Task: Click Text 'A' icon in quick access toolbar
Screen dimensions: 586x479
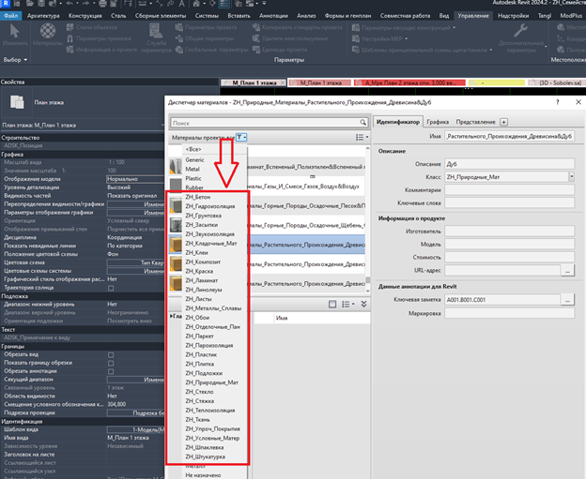Action: [x=181, y=4]
